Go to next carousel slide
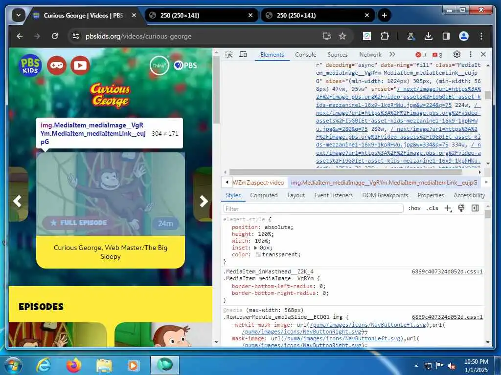501x375 pixels. point(204,201)
